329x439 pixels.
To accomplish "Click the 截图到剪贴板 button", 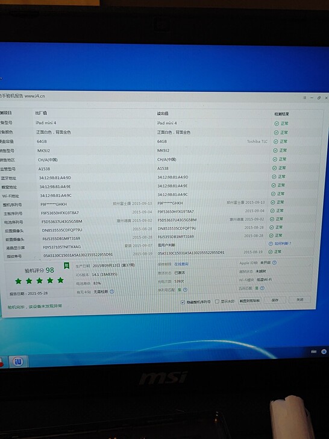I will point(249,301).
